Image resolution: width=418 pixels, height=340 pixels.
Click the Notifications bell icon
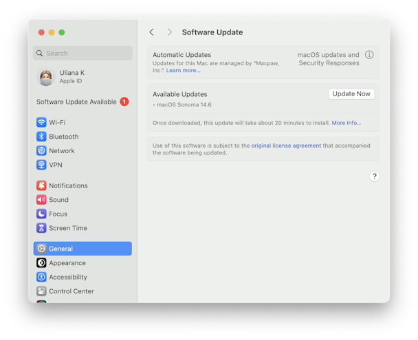41,185
